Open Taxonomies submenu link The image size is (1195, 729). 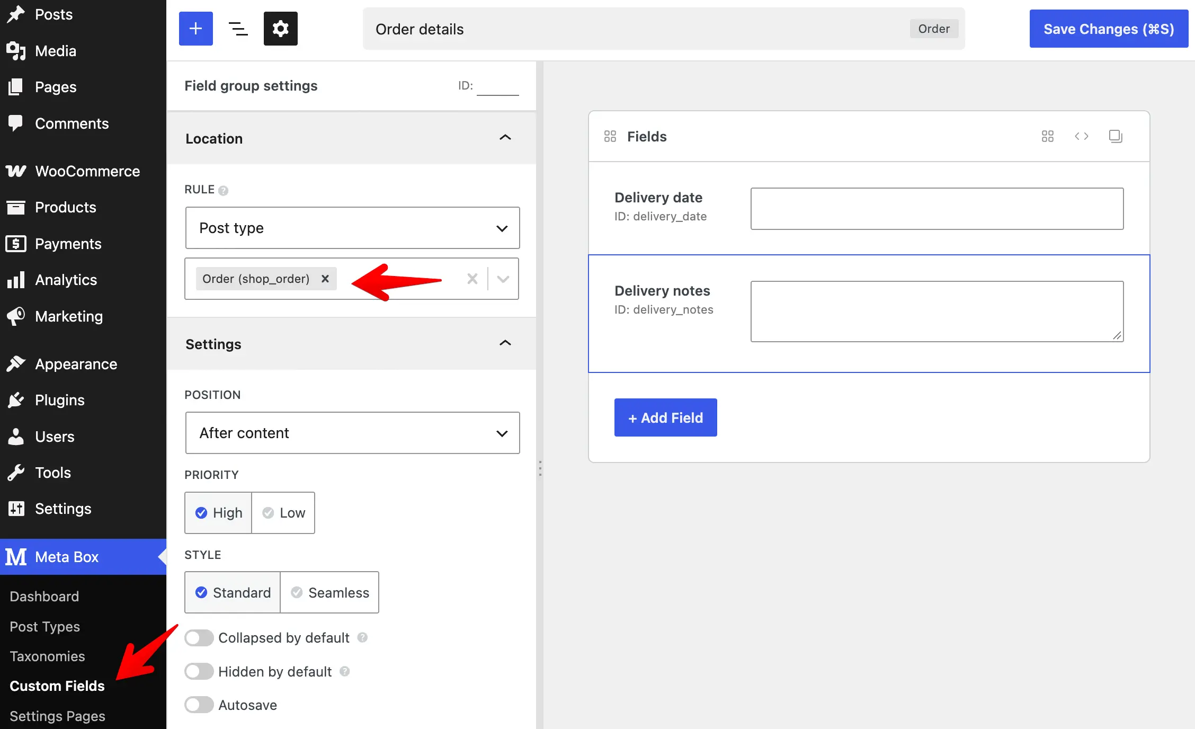(x=47, y=656)
